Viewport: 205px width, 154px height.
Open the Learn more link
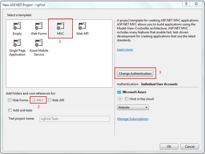(x=125, y=49)
